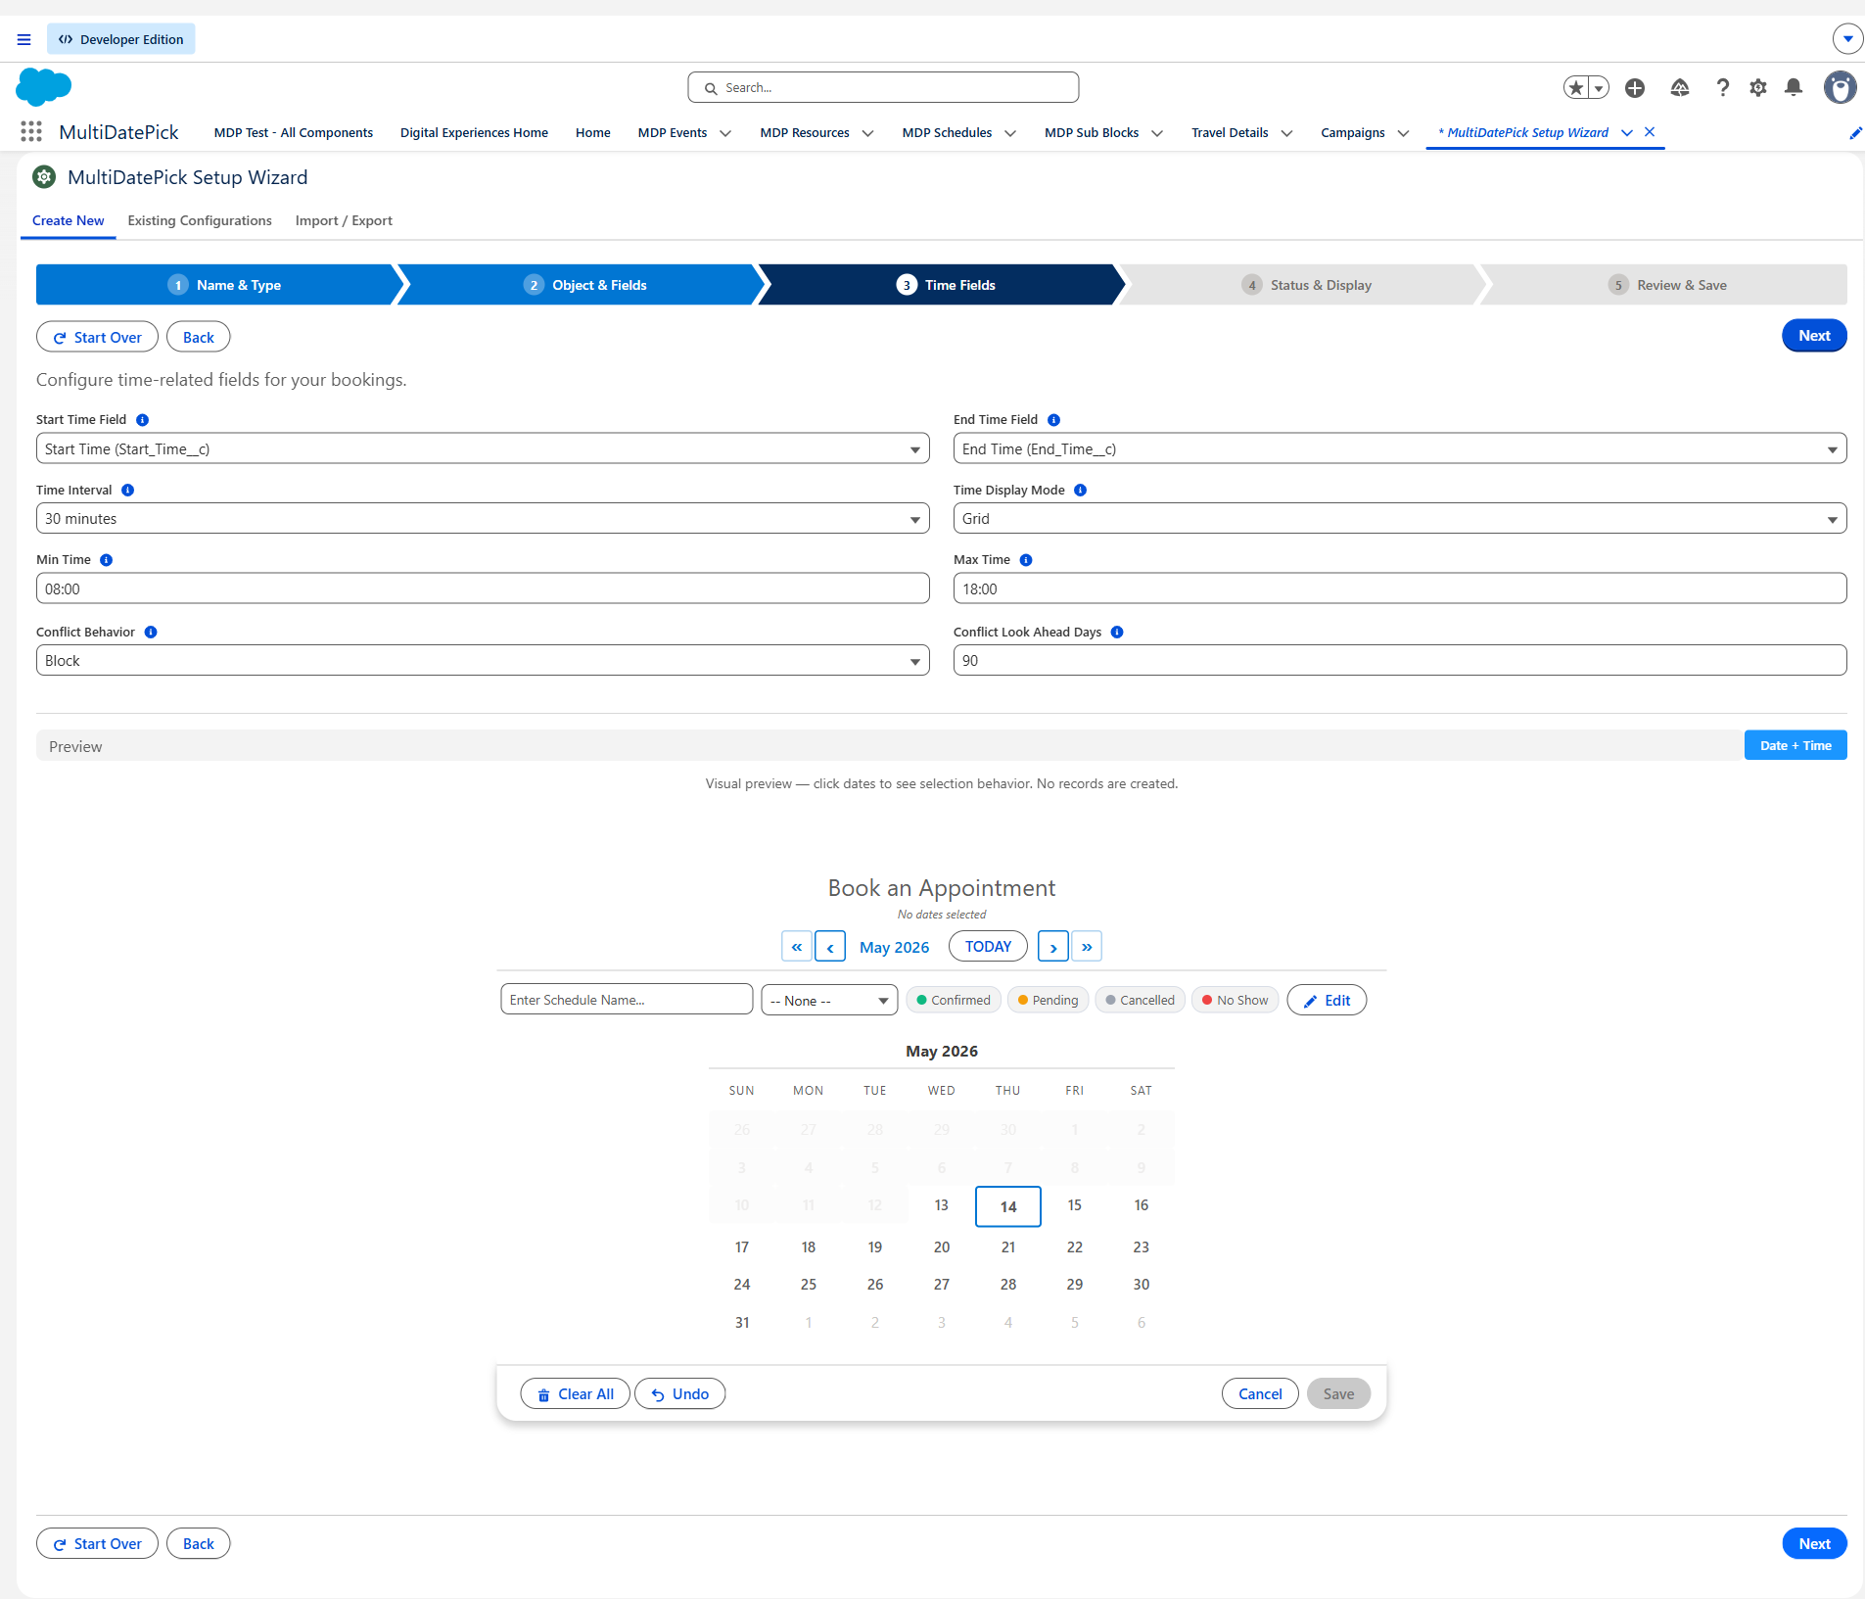This screenshot has height=1599, width=1865.
Task: Open the user profile avatar
Action: point(1840,88)
